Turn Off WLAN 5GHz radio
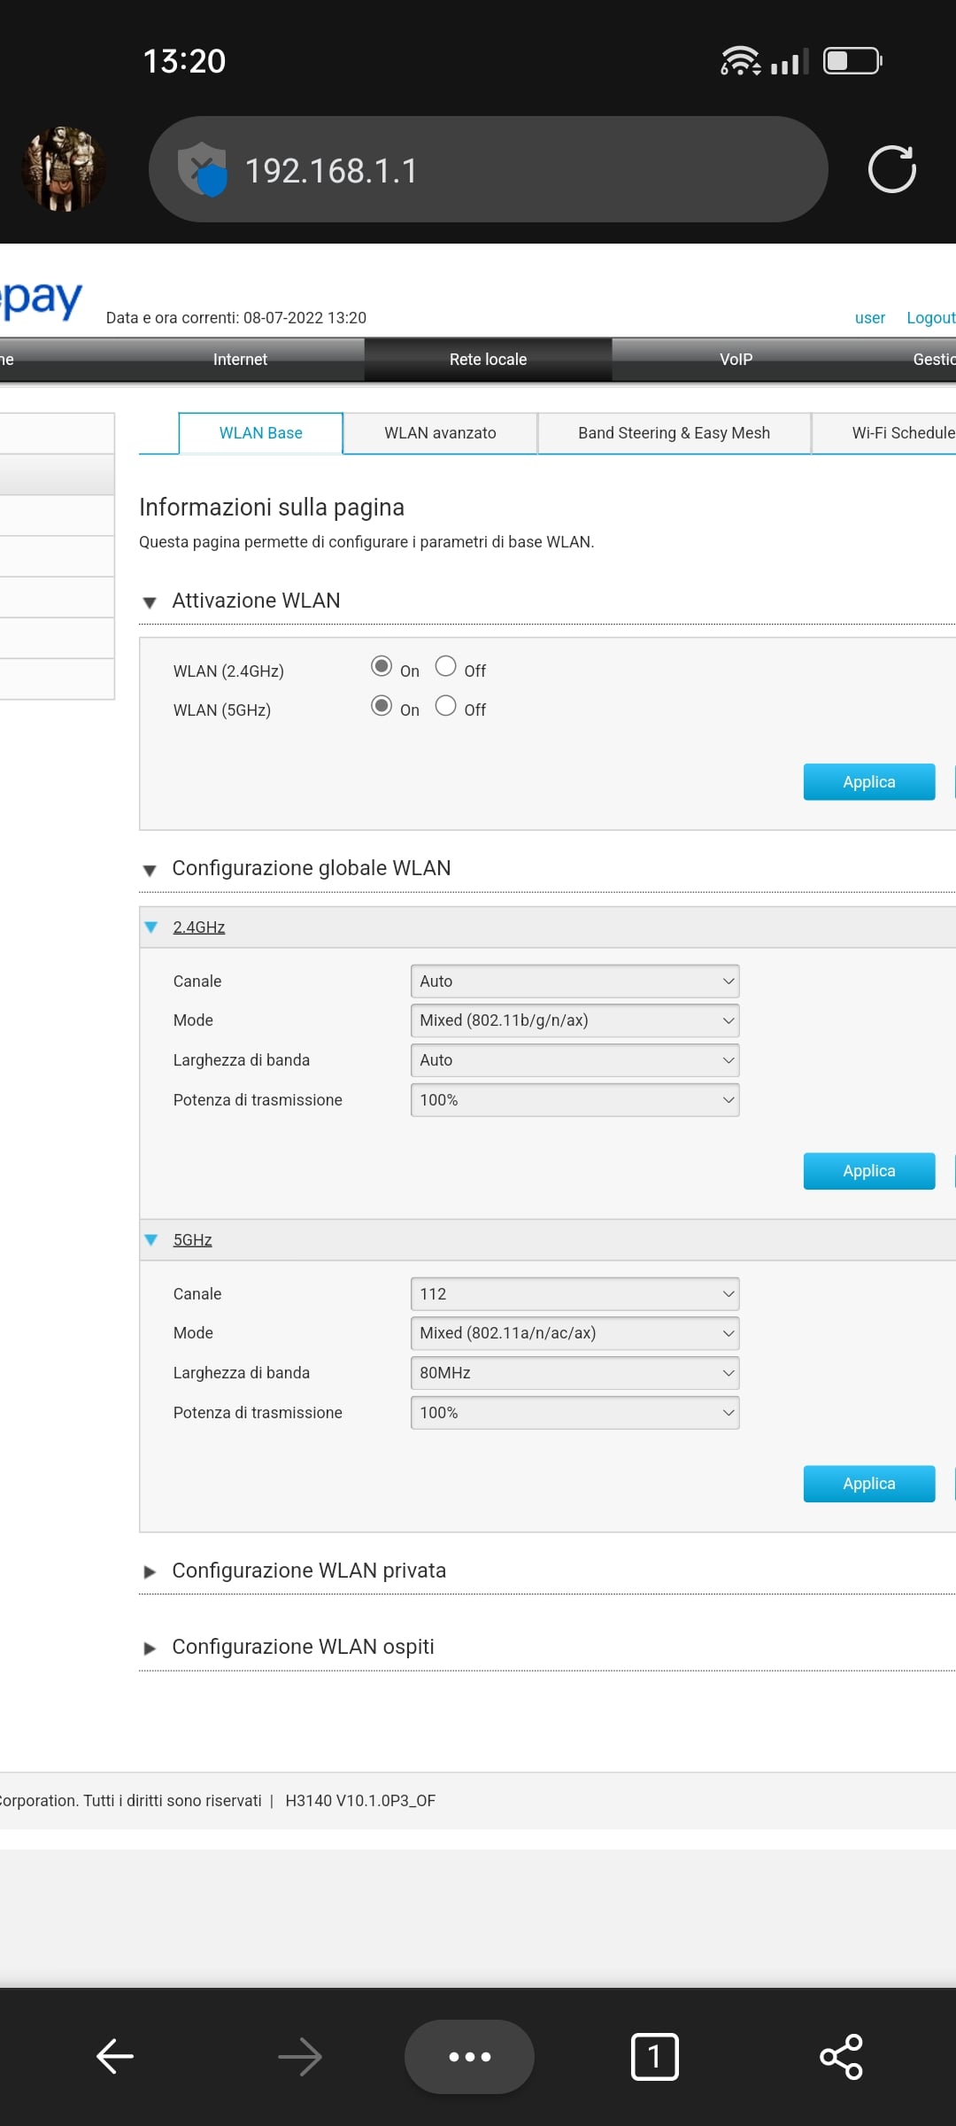The height and width of the screenshot is (2126, 956). pos(446,705)
